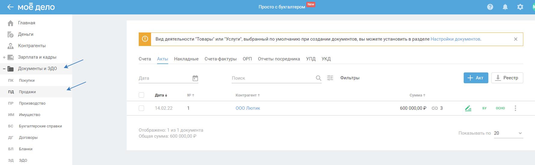Click the blue Акт create button
The width and height of the screenshot is (535, 165).
coord(476,78)
